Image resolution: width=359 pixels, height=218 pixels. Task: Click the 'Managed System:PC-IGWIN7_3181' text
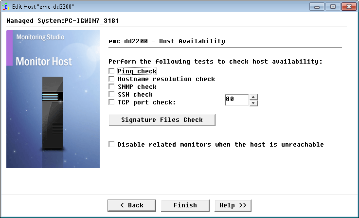coord(63,21)
